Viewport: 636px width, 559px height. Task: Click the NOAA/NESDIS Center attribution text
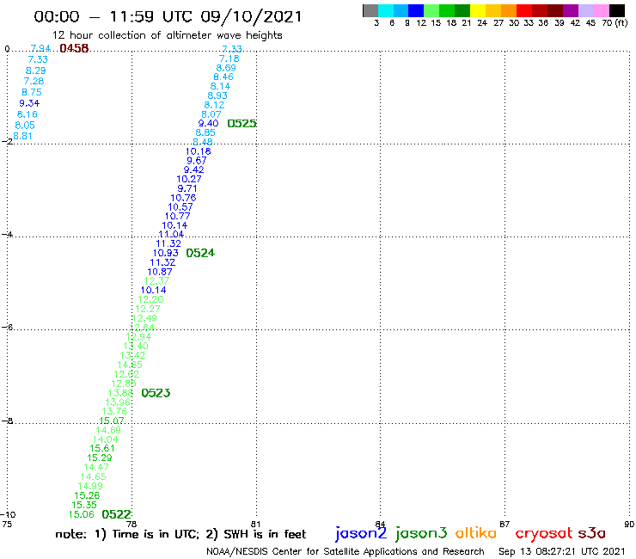pos(346,551)
